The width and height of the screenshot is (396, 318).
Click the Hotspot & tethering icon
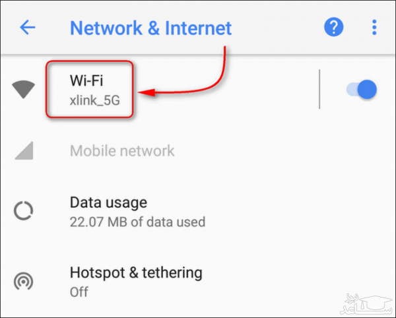(x=24, y=281)
